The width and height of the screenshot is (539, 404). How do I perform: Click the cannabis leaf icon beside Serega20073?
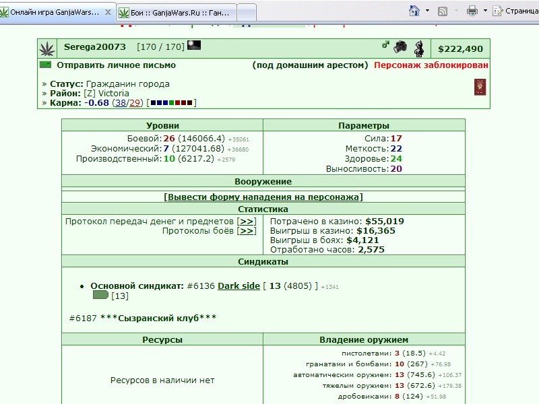(x=47, y=48)
